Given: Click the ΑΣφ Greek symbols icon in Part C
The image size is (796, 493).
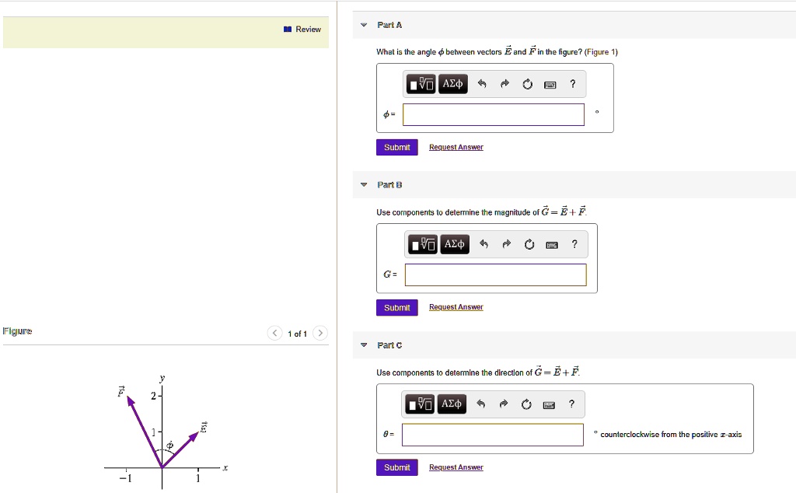Looking at the screenshot, I should pyautogui.click(x=452, y=404).
